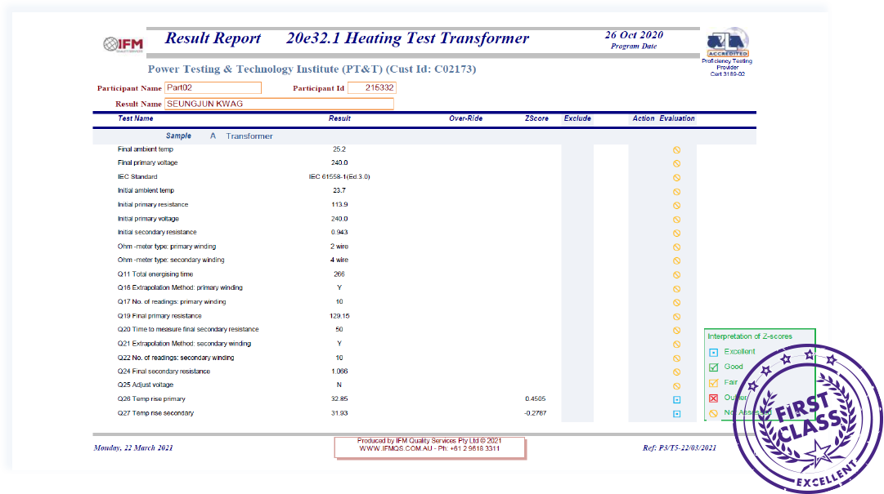Click the Temp rise primary result 32.85
This screenshot has height=494, width=884.
click(339, 399)
